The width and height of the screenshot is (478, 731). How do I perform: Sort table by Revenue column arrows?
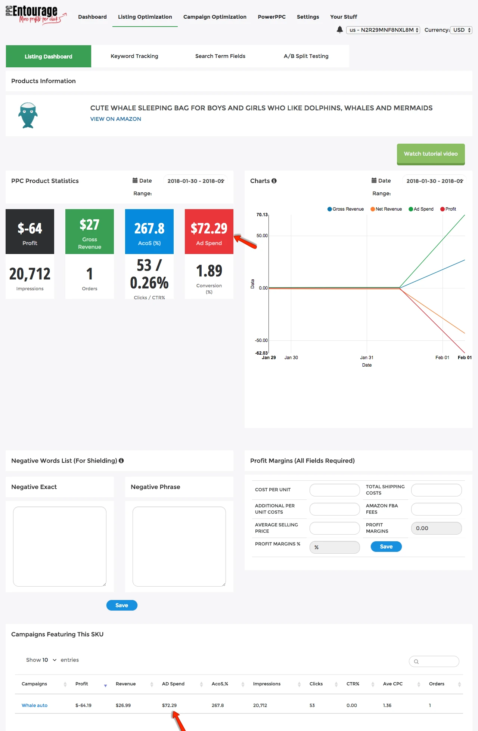coord(152,684)
